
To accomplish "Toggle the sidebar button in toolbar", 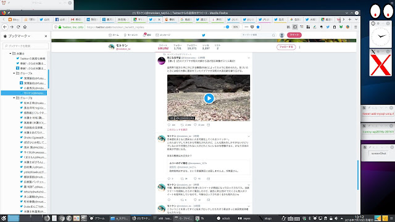I will [295, 27].
